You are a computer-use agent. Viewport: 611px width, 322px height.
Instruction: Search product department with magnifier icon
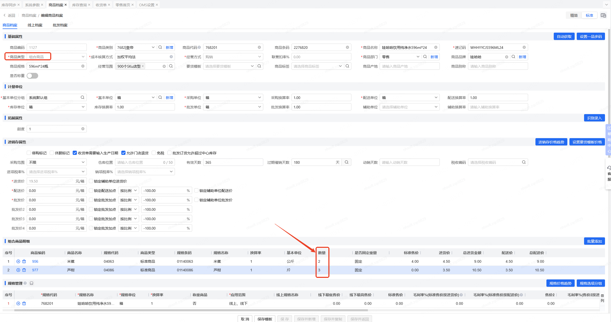425,57
